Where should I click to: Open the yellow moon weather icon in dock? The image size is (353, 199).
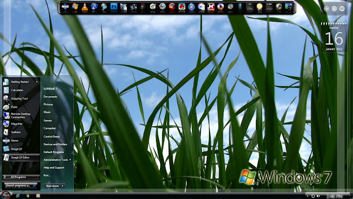coord(259,7)
